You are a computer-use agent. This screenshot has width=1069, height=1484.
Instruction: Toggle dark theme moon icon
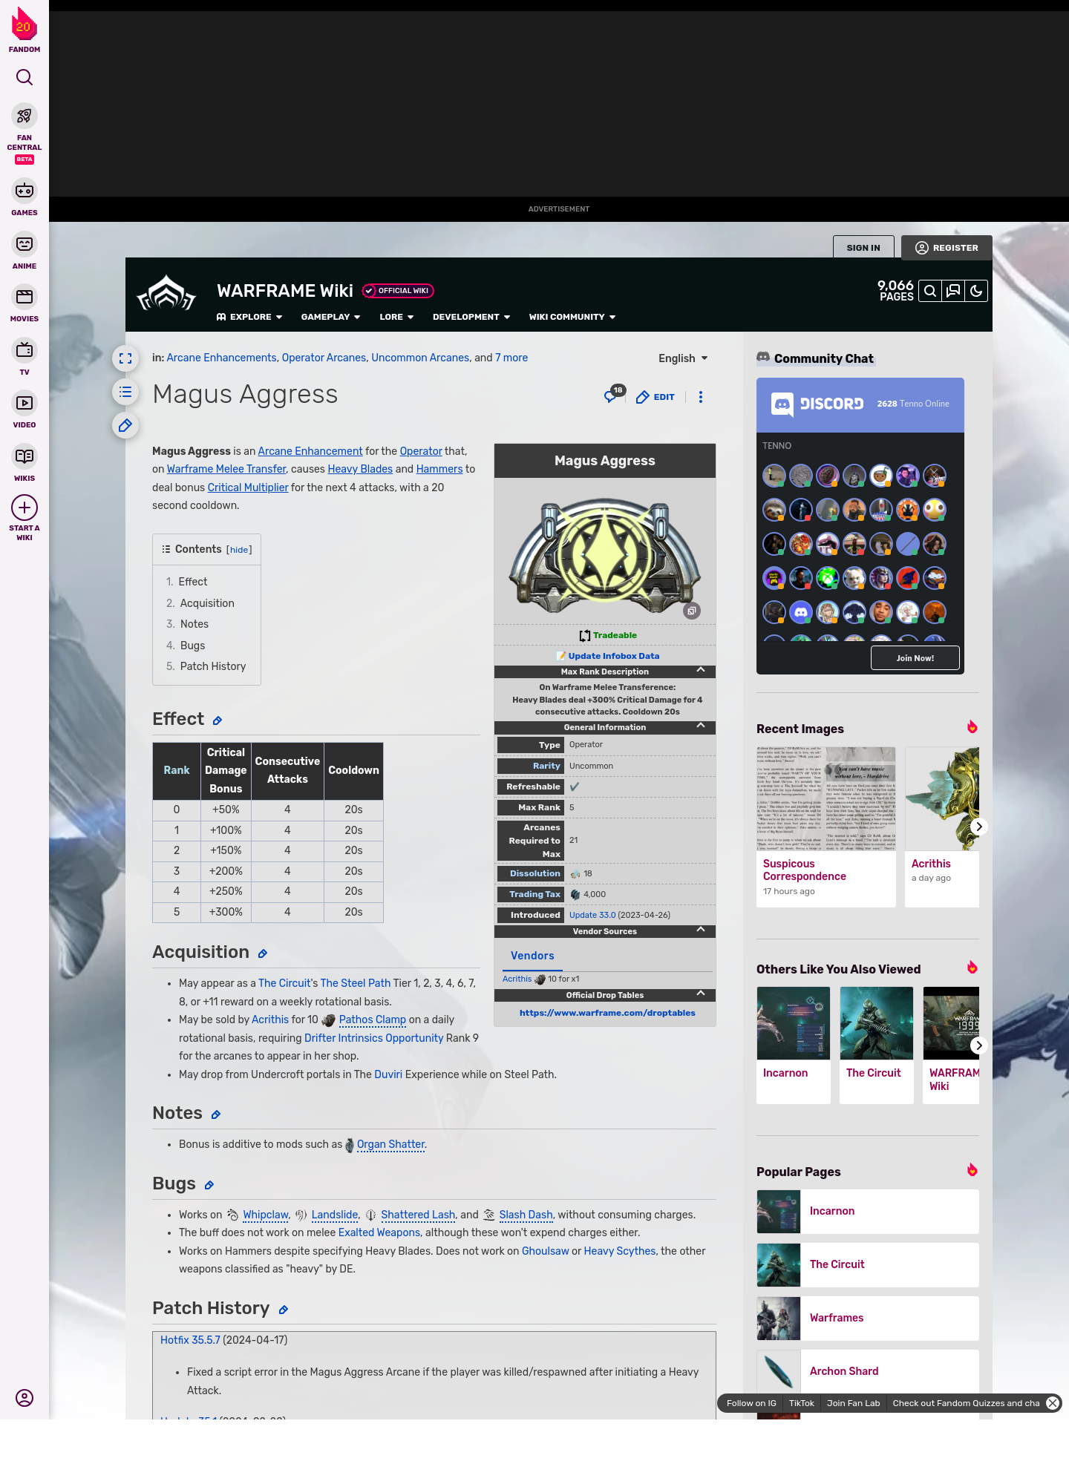976,291
